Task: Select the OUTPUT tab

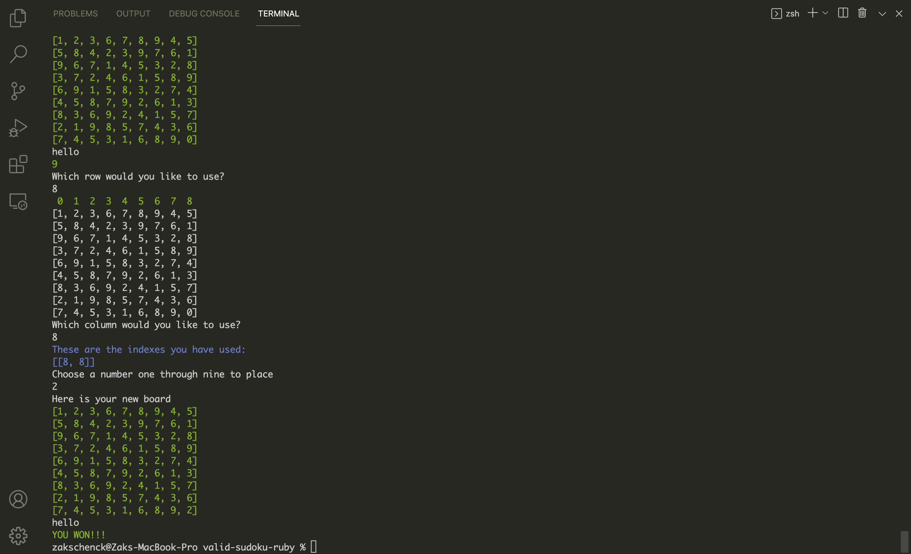Action: click(133, 13)
